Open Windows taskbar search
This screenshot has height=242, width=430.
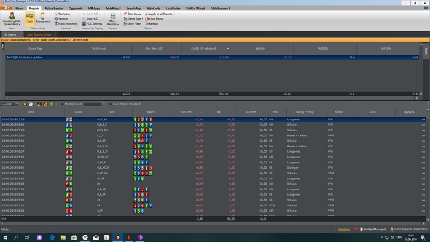tap(16, 237)
